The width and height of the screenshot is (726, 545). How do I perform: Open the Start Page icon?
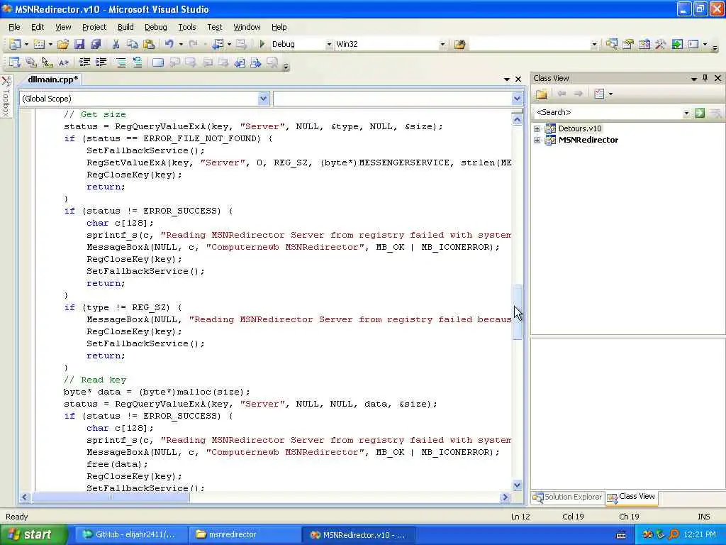pyautogui.click(x=677, y=45)
